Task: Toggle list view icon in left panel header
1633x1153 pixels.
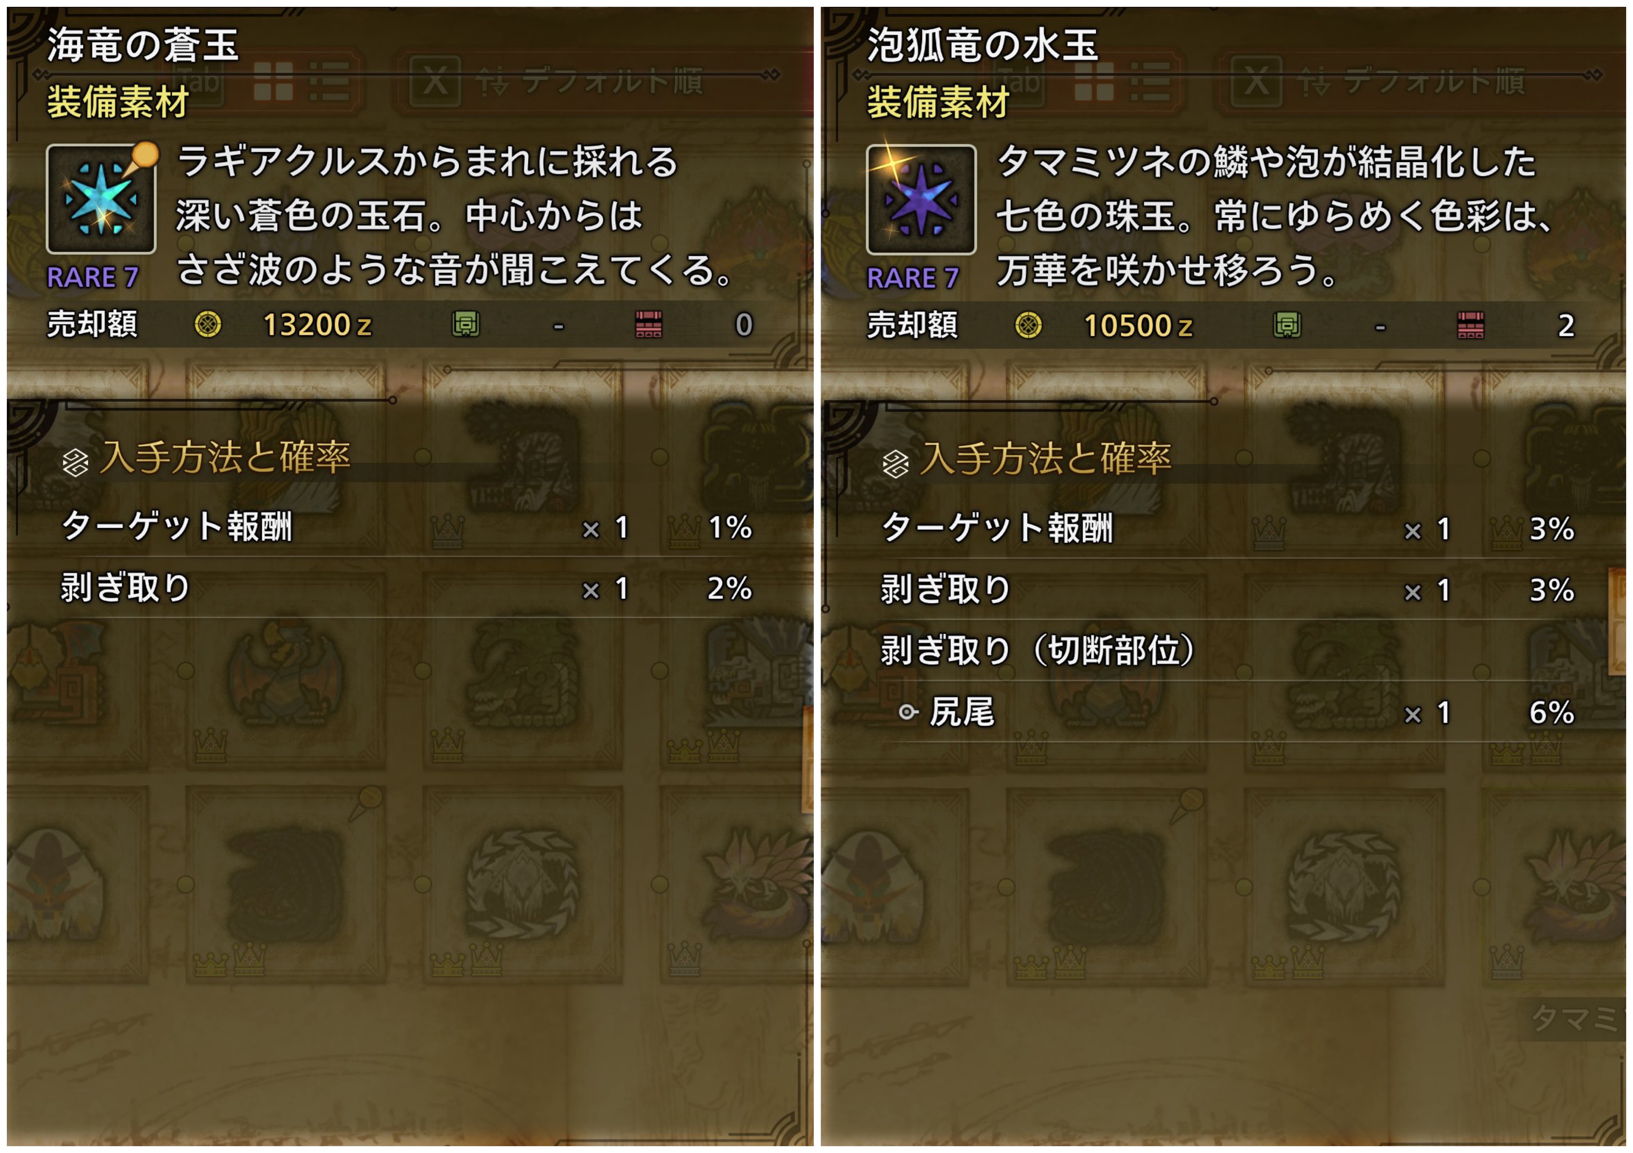Action: [330, 82]
